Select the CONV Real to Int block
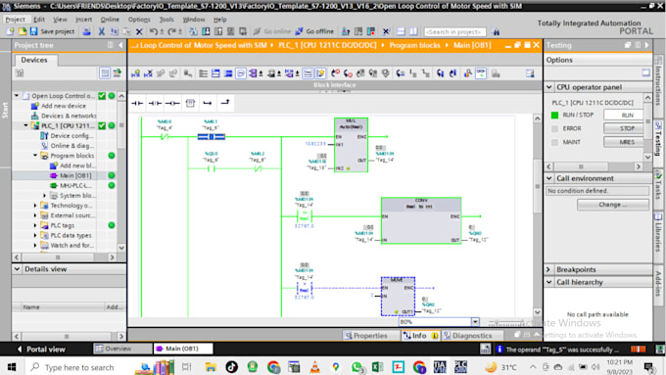Image resolution: width=666 pixels, height=375 pixels. (x=421, y=220)
